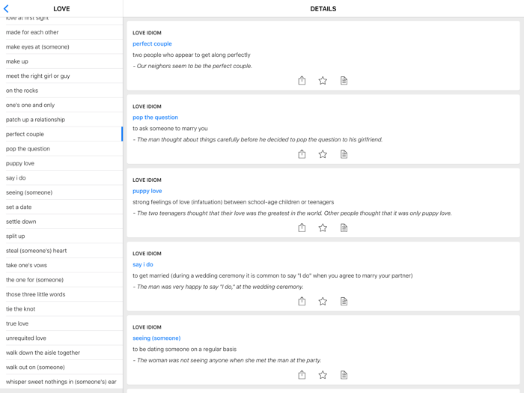Mark 'puppy love' as favorite with the star
This screenshot has width=524, height=393.
pyautogui.click(x=323, y=228)
